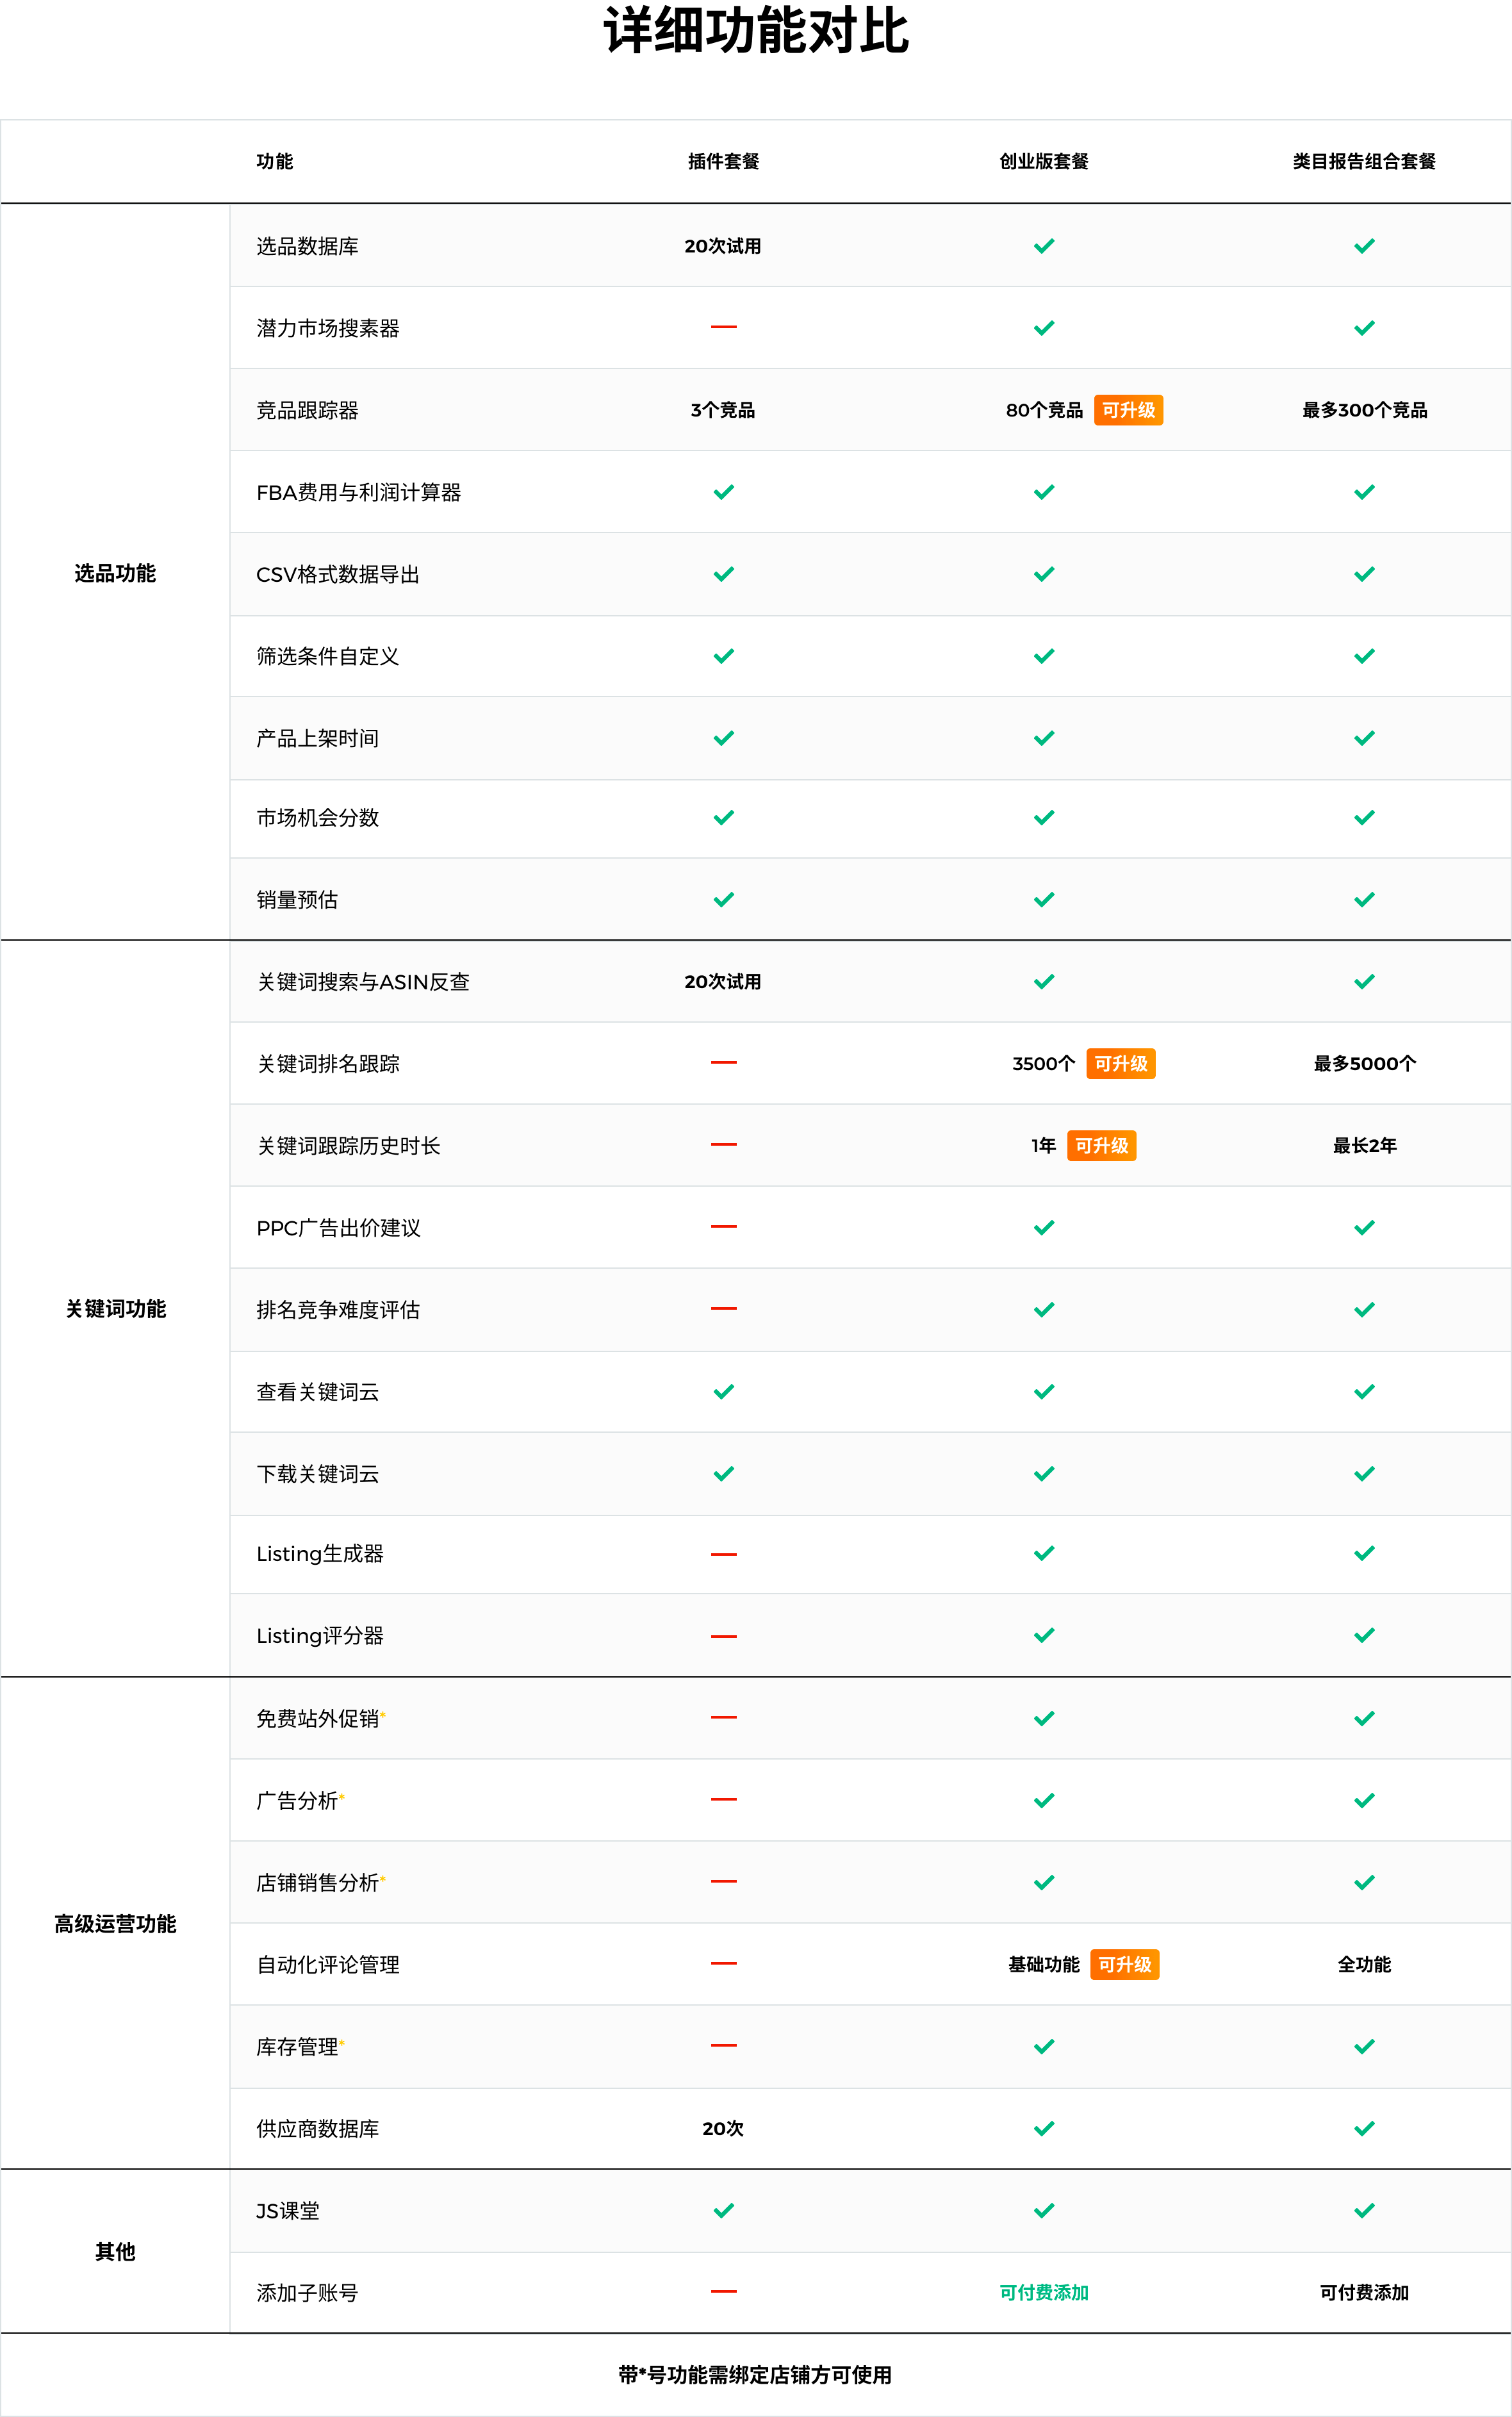Click the 类目报告组合套餐 checkmark for 选品数据库
Screen dimensions: 1512x2417
pyautogui.click(x=1364, y=246)
